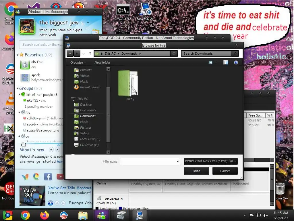Click Facebook icon in Messenger
This screenshot has height=221, width=294.
pos(48,177)
